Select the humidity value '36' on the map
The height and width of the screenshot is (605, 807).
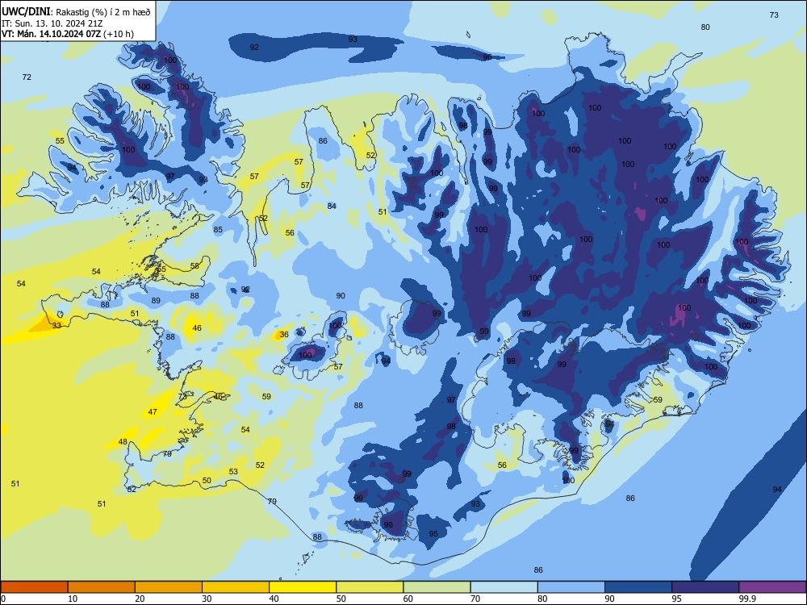click(x=284, y=335)
